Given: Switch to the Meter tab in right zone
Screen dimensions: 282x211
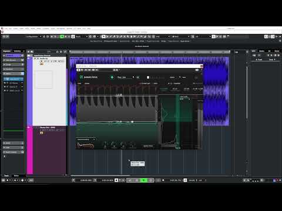Looking at the screenshot, I should [x=277, y=51].
